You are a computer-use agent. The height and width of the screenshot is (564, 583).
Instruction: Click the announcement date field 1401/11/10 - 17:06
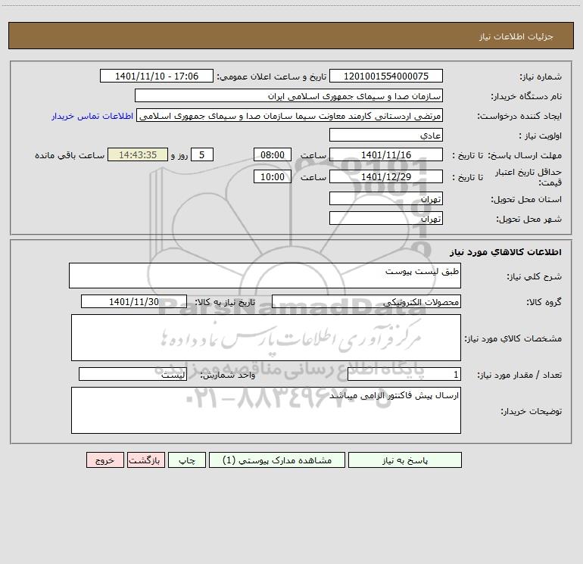click(157, 76)
